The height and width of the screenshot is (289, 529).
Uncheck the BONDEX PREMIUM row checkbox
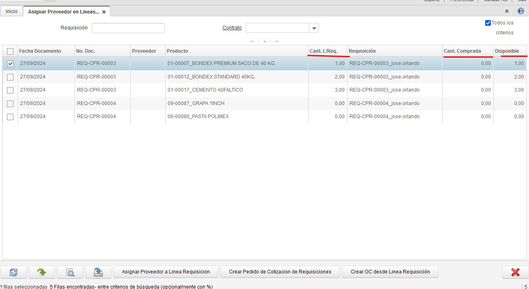click(10, 64)
